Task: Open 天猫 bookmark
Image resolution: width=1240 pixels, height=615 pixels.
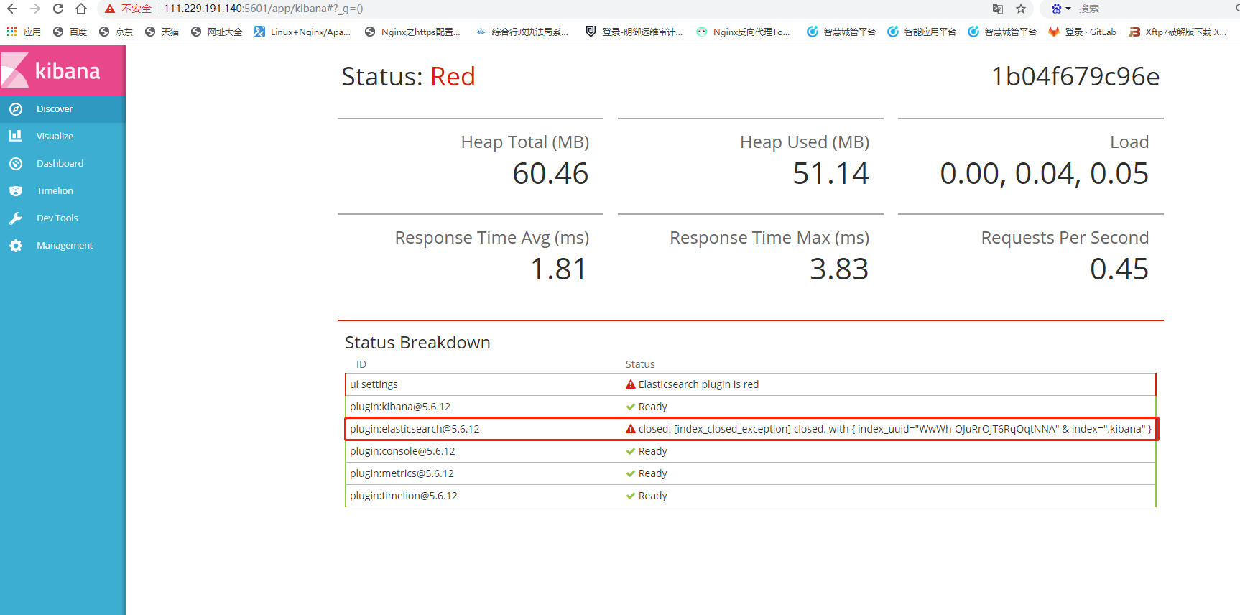Action: (162, 32)
